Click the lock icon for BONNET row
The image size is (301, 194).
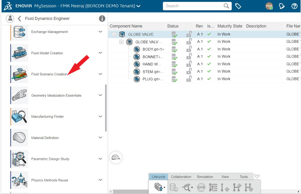pyautogui.click(x=189, y=57)
